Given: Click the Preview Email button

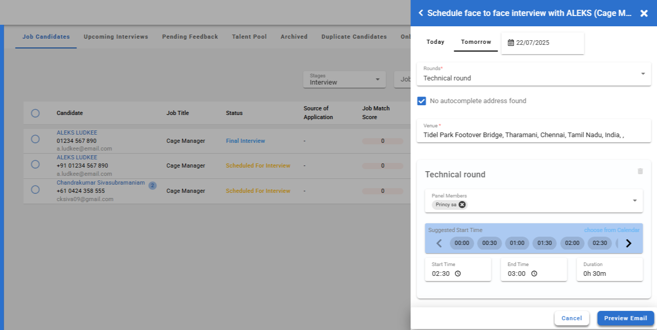Looking at the screenshot, I should tap(625, 318).
